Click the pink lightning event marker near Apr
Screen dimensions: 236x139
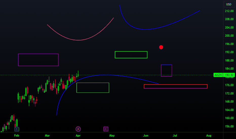pos(78,129)
